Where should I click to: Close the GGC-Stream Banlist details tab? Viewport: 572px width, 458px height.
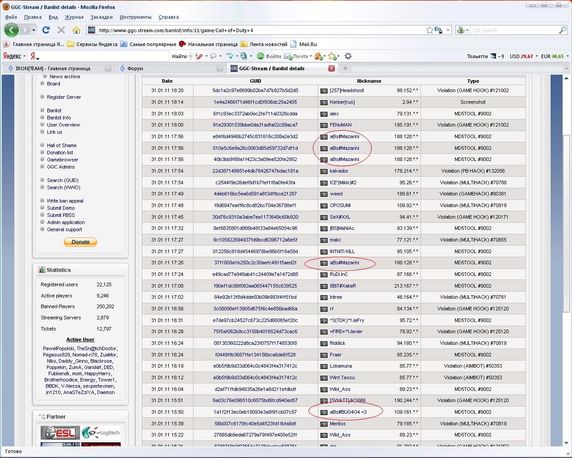332,68
